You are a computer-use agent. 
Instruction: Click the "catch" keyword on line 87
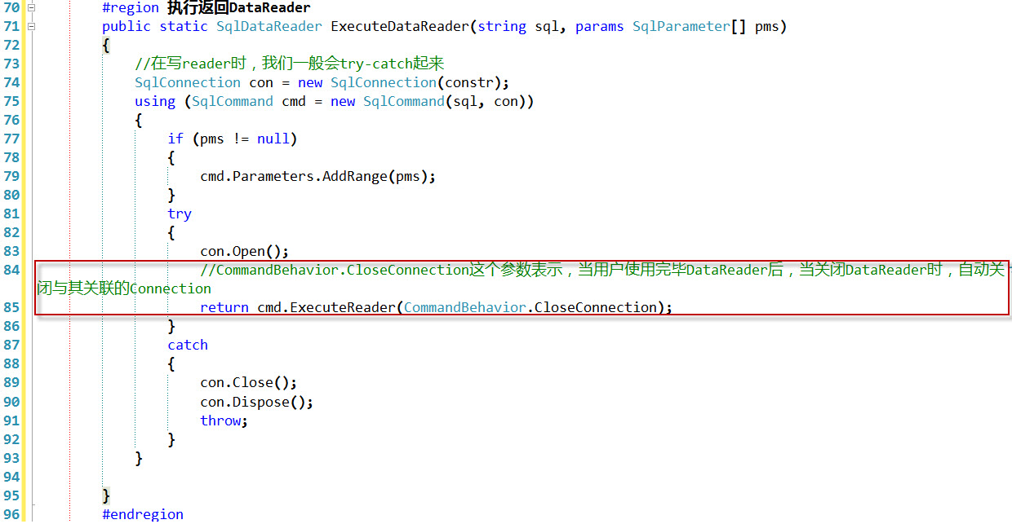(x=188, y=345)
